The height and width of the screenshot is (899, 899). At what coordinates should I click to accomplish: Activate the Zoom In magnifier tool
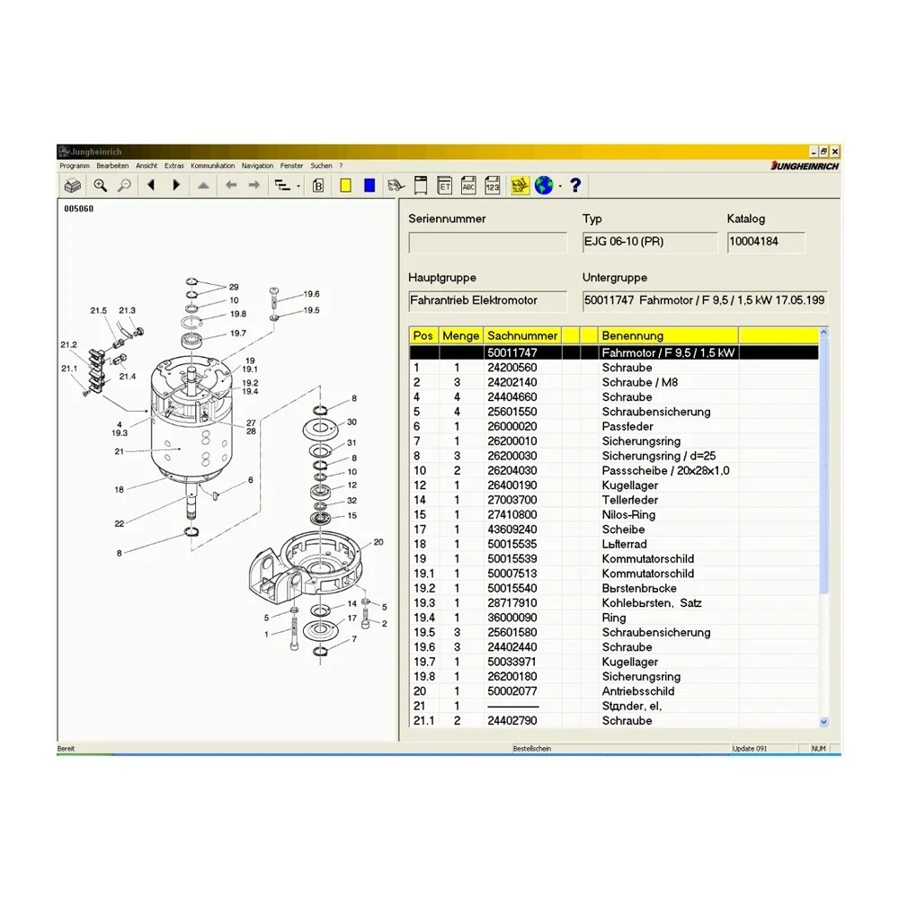coord(101,185)
